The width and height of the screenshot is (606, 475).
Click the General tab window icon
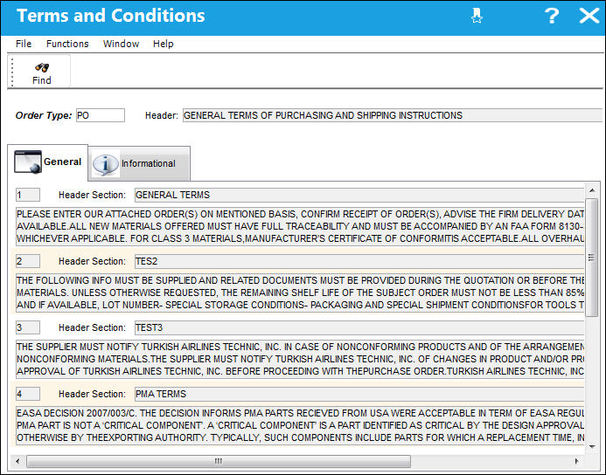click(x=28, y=162)
